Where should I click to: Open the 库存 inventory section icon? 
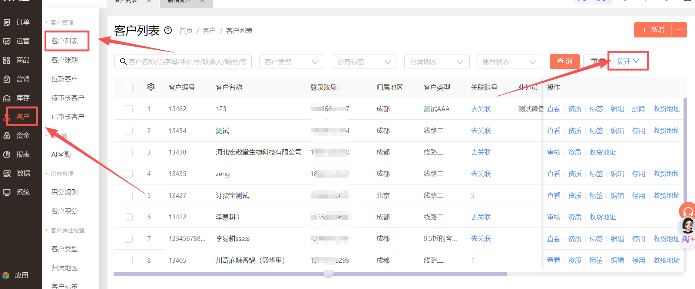[x=7, y=98]
